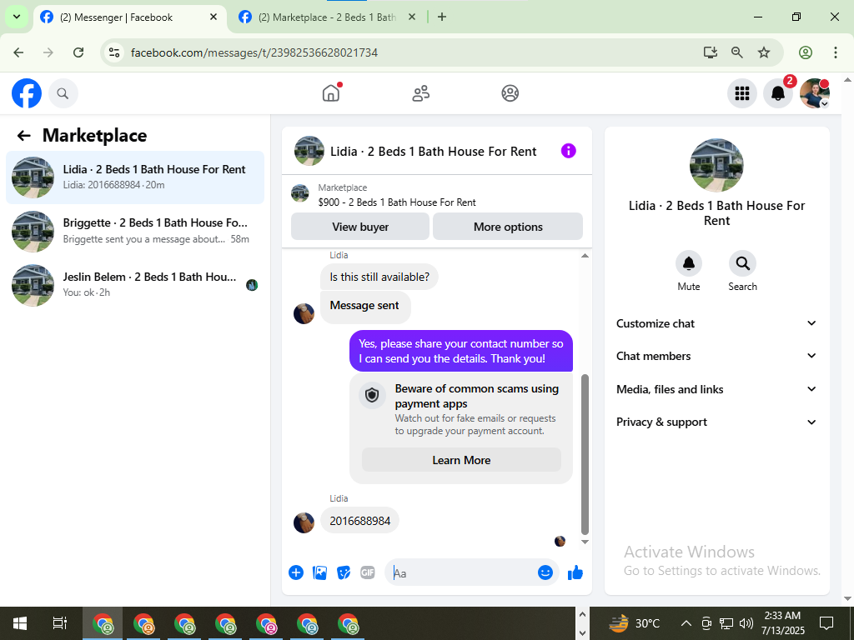Screen dimensions: 854x640
Task: Expand Chat members section
Action: tap(716, 357)
